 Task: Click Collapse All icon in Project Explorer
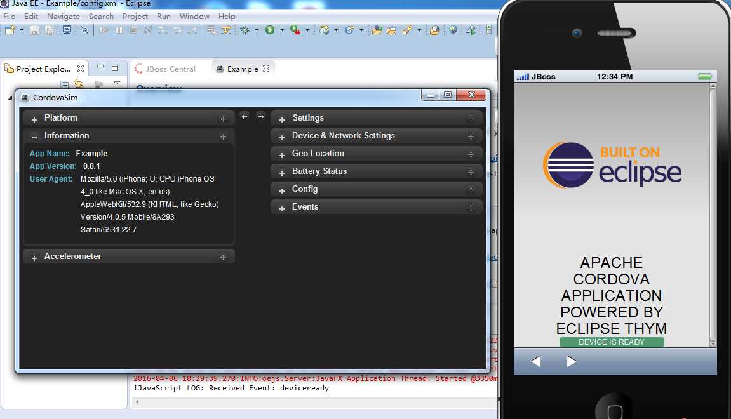point(65,84)
